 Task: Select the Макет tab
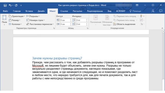[53, 11]
